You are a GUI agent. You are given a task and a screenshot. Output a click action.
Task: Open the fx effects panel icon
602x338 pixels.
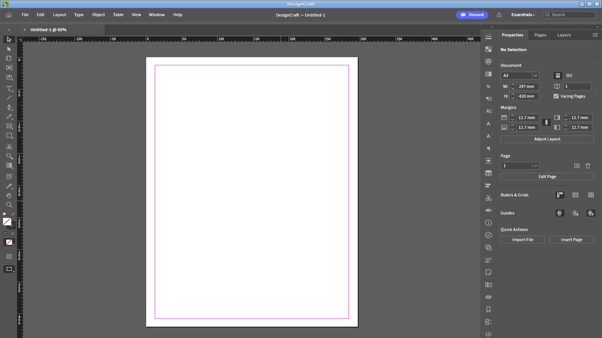click(488, 86)
